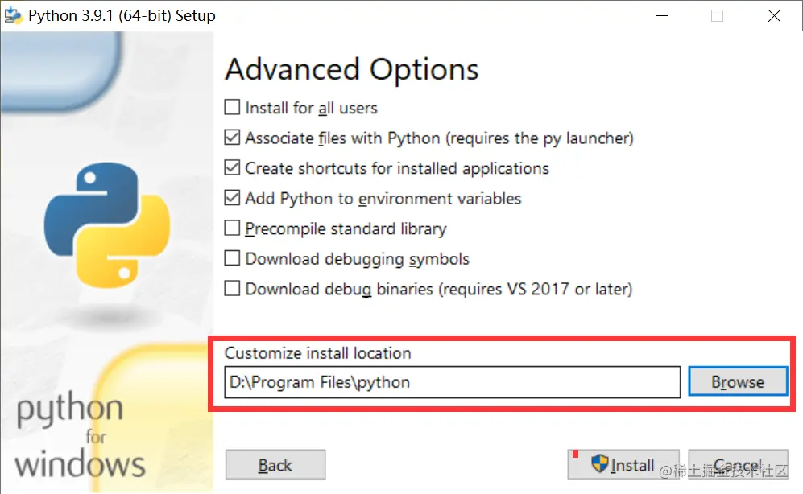Check the 'Precompile standard library' box
This screenshot has height=494, width=803.
pyautogui.click(x=232, y=228)
